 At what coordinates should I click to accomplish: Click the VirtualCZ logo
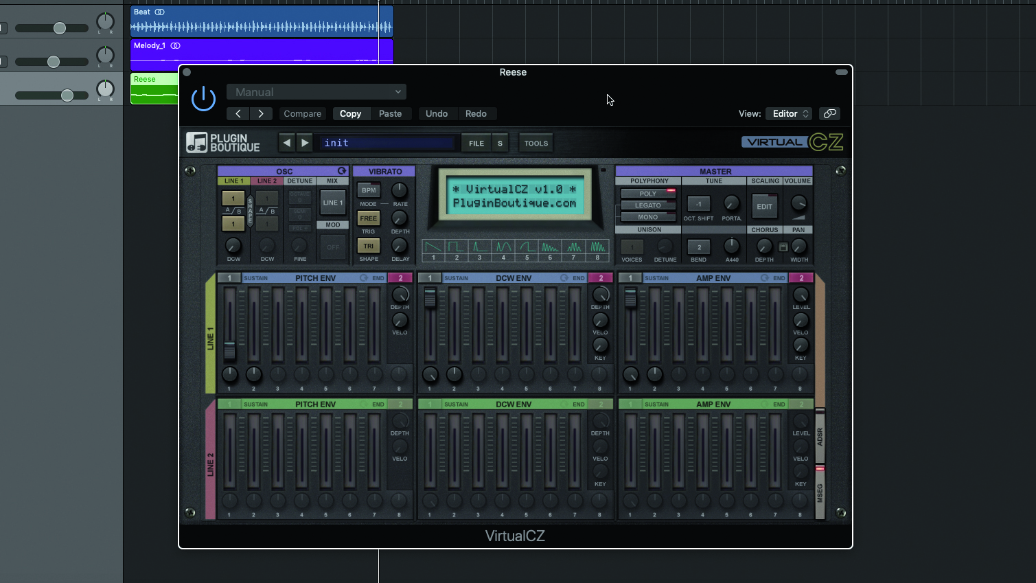pos(792,142)
